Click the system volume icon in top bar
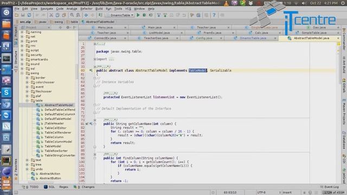Viewport: 347px width, 195px height. 304,3
